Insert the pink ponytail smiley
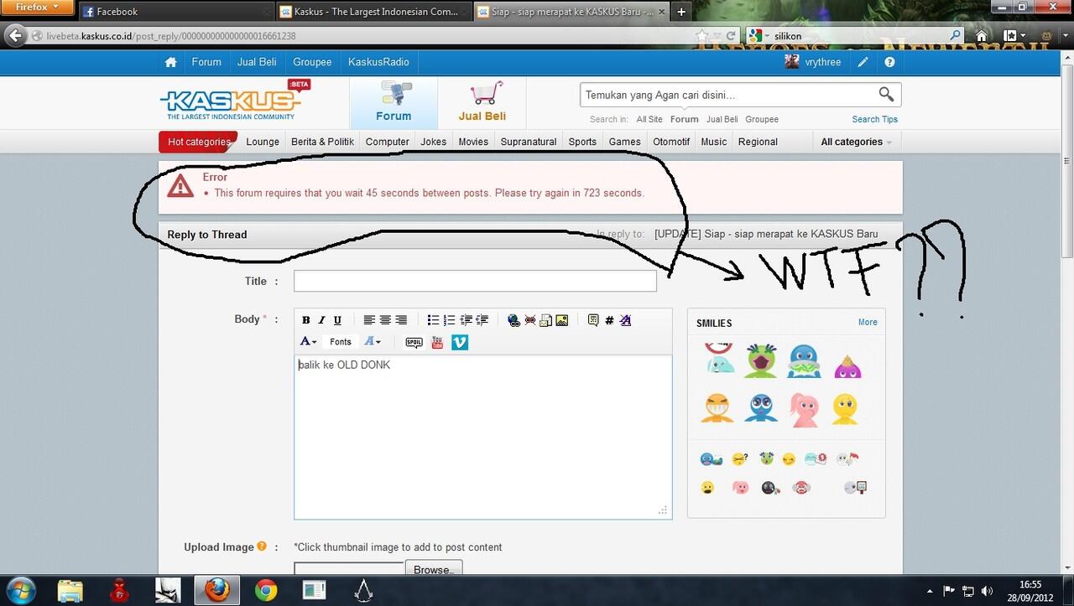 click(804, 409)
